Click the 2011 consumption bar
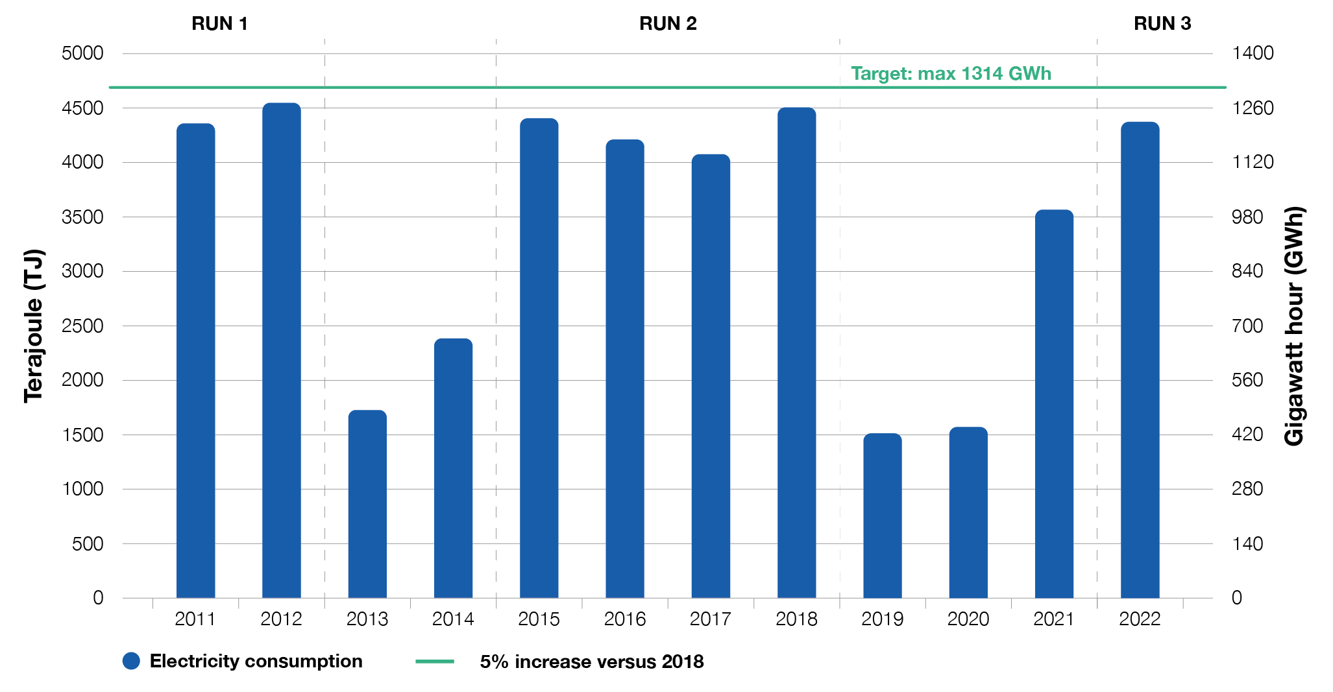The width and height of the screenshot is (1333, 692). pyautogui.click(x=195, y=361)
